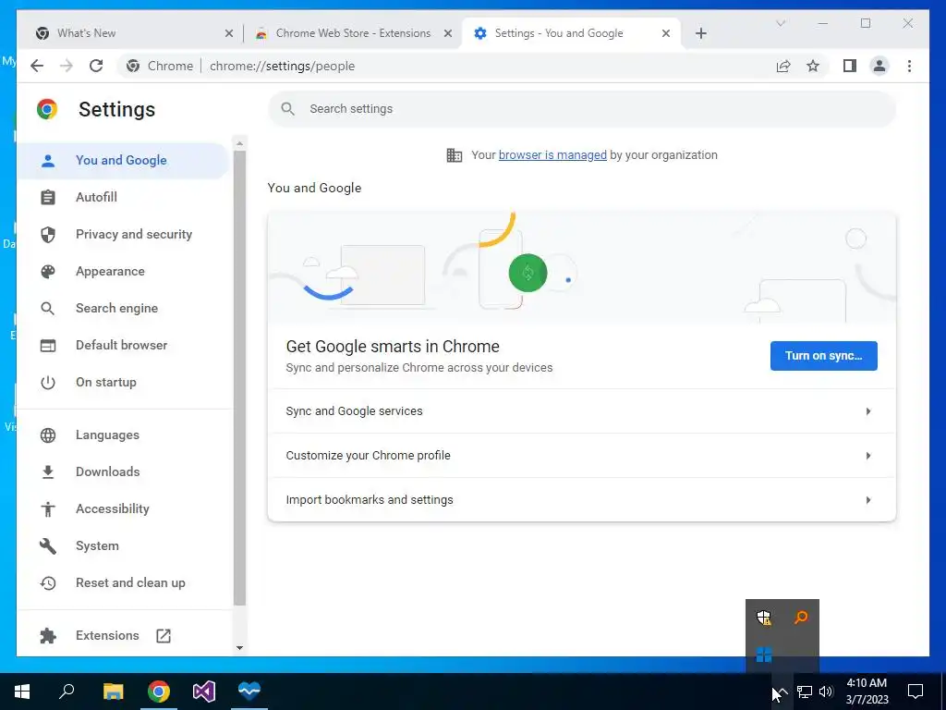Image resolution: width=946 pixels, height=710 pixels.
Task: Open the profile avatar menu
Action: point(879,66)
